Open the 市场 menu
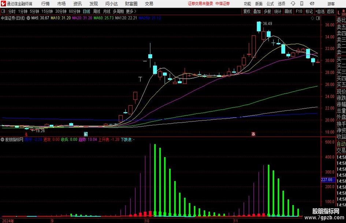346x223 pixels. coord(62,4)
